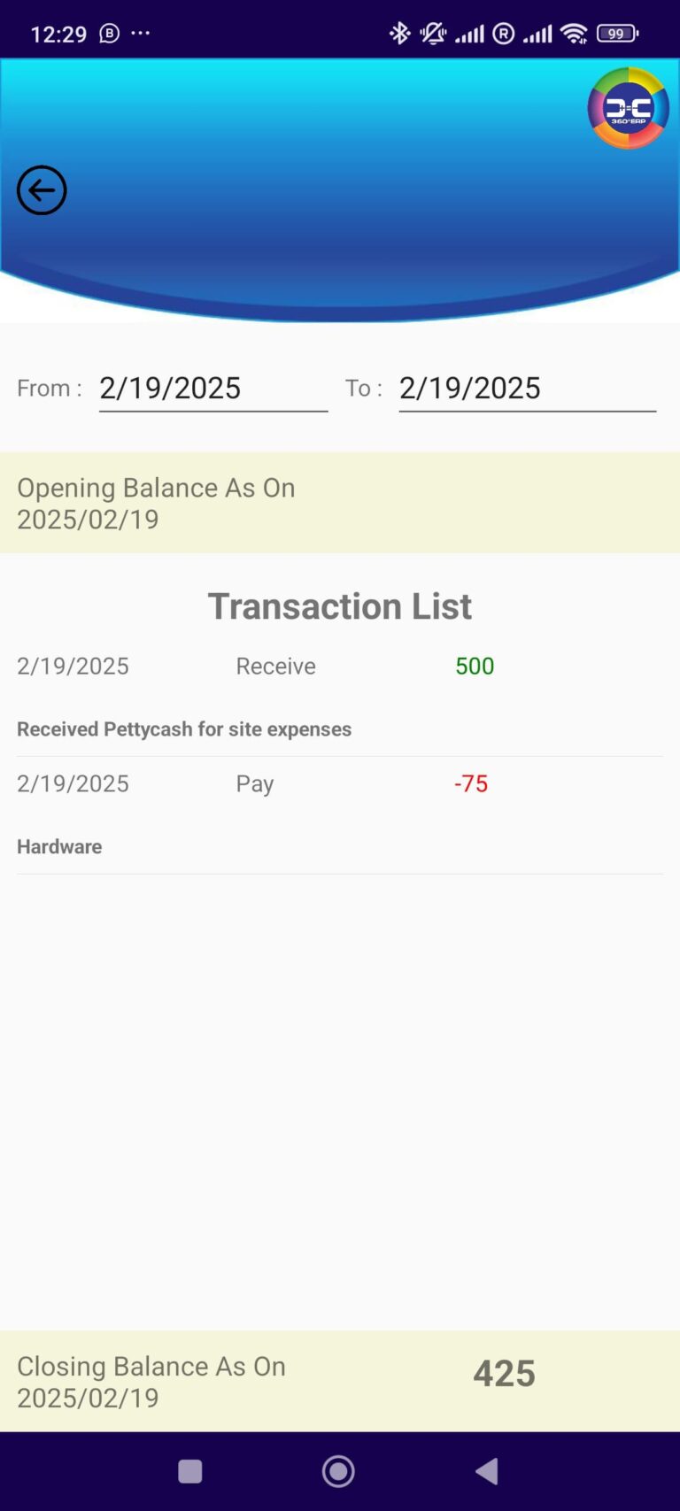
Task: Tap the -75 payment amount
Action: pos(471,784)
